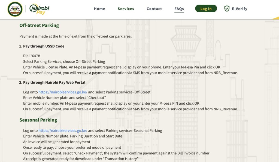Open the Services menu item
This screenshot has height=162, width=279.
point(126,9)
